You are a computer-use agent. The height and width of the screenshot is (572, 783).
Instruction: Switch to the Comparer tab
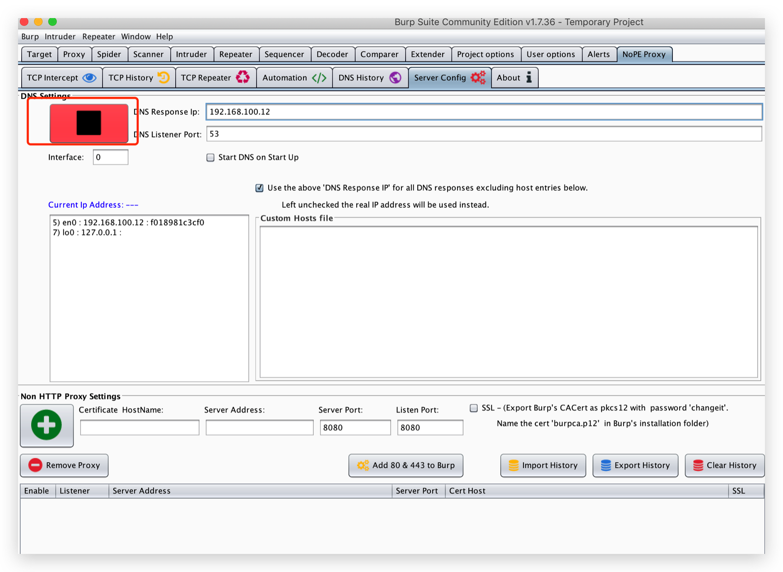tap(380, 54)
